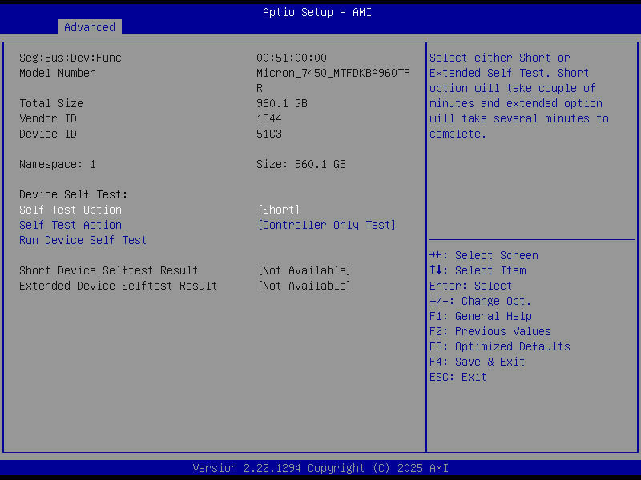The width and height of the screenshot is (641, 480).
Task: Open the Short test option selector
Action: tap(278, 209)
